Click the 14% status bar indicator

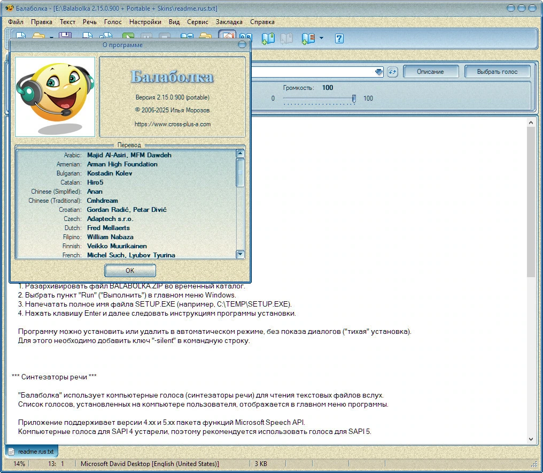point(19,464)
